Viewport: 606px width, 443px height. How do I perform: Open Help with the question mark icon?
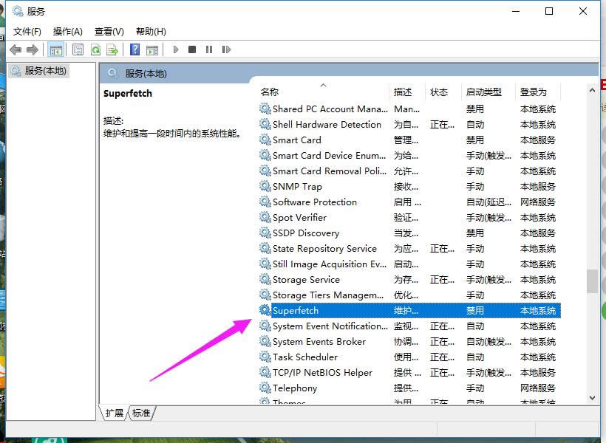134,49
